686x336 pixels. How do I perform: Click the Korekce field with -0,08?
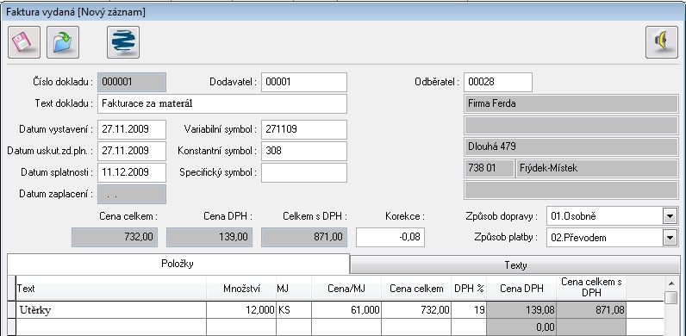(390, 237)
